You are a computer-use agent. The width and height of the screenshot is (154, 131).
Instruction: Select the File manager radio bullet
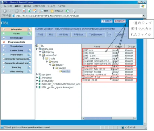tap(4, 38)
